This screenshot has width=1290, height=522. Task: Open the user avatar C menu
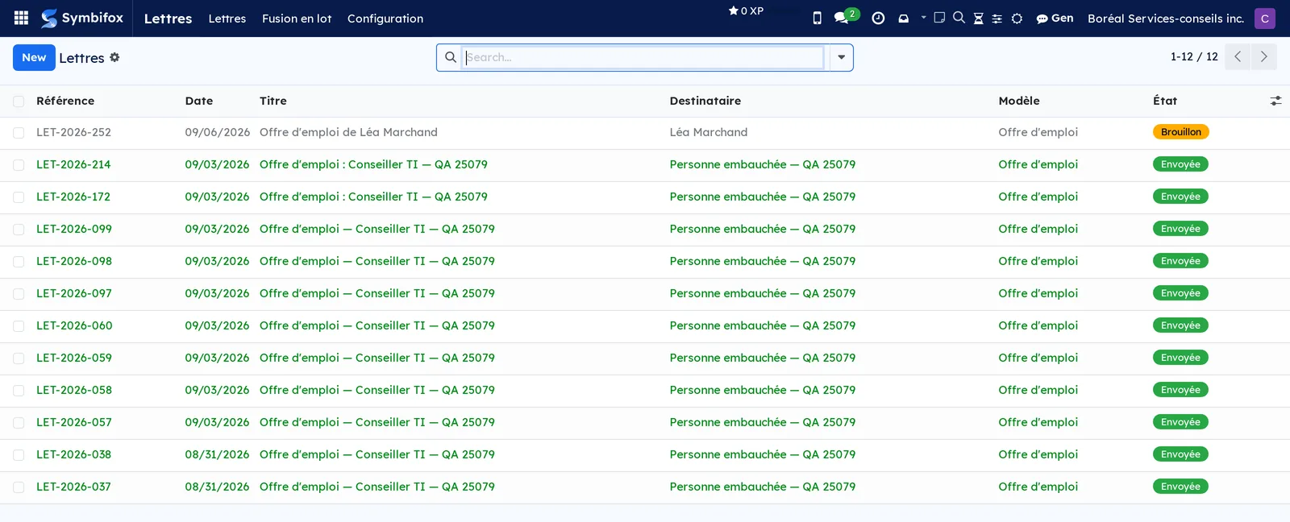coord(1264,18)
